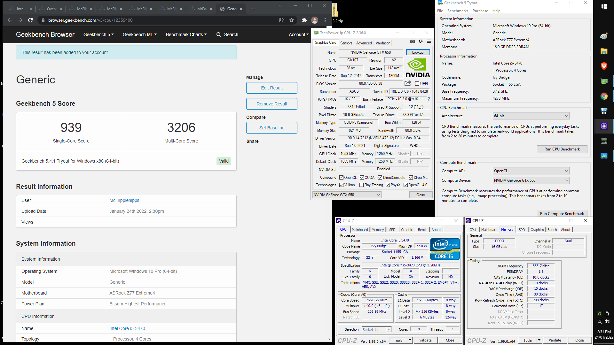Toggle the OpenCL checkbox

(341, 178)
